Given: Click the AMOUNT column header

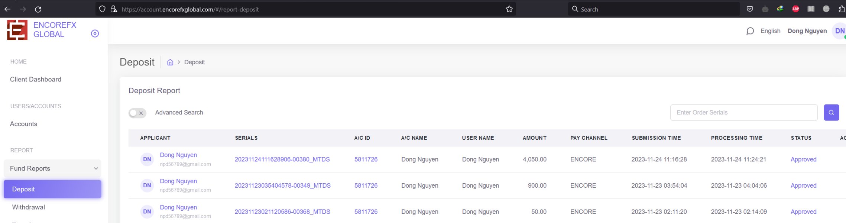Looking at the screenshot, I should (x=534, y=138).
